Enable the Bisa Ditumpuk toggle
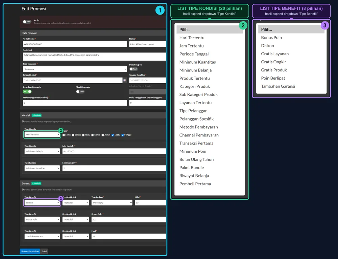The height and width of the screenshot is (259, 338). pyautogui.click(x=80, y=91)
